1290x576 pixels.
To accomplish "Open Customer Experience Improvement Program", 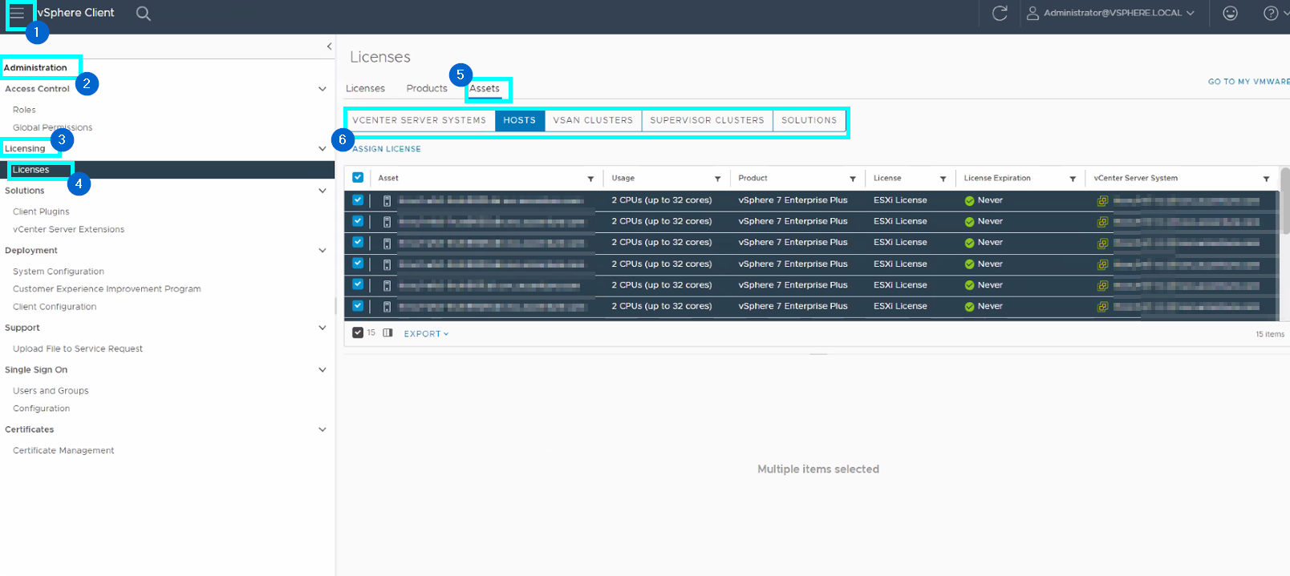I will [107, 289].
